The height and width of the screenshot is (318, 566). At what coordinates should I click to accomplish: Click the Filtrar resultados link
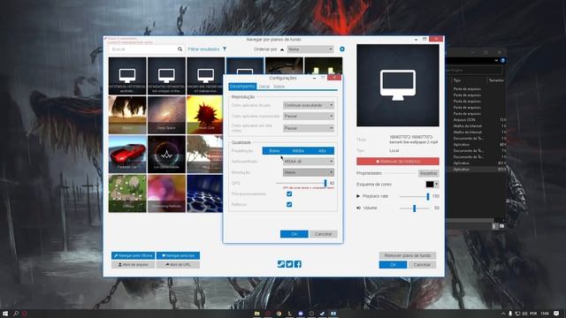(x=203, y=49)
